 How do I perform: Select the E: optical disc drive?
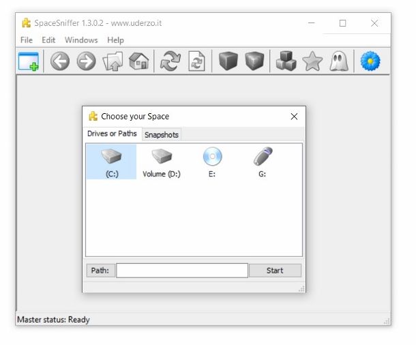(212, 162)
